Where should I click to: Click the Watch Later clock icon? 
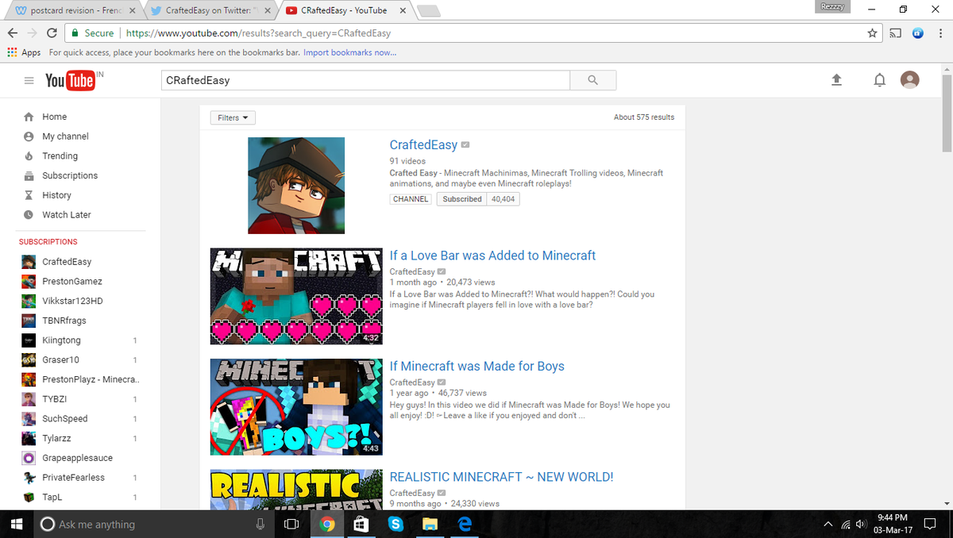click(29, 215)
